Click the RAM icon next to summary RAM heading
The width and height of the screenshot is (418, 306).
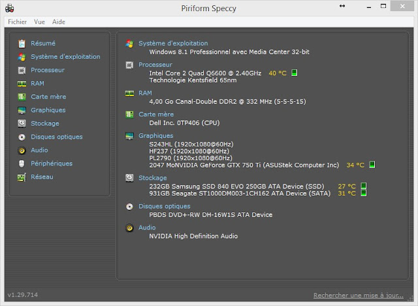[129, 93]
